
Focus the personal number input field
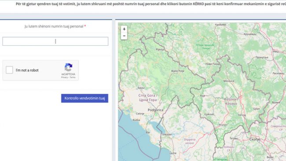[x=55, y=41]
